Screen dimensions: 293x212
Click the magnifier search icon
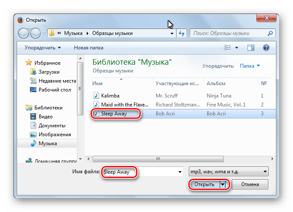270,33
